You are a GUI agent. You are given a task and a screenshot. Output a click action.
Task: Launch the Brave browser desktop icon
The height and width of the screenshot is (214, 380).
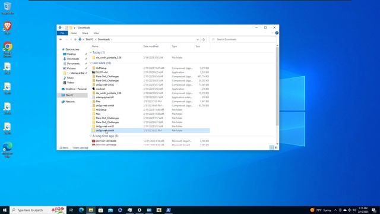tap(7, 28)
